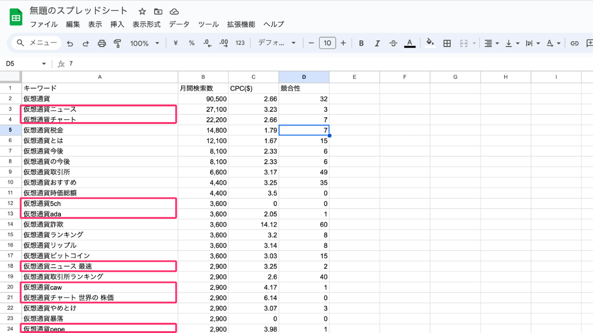
Task: Toggle strikethrough formatting
Action: (393, 43)
